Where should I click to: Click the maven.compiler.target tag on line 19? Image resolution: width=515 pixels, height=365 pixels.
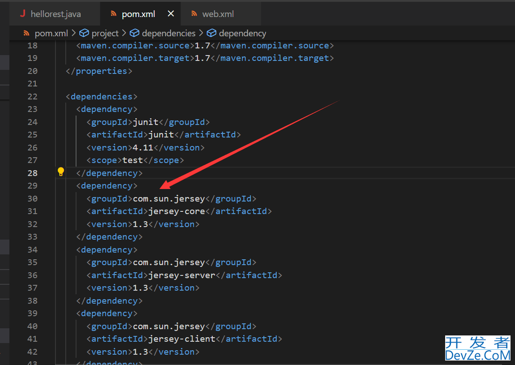135,58
